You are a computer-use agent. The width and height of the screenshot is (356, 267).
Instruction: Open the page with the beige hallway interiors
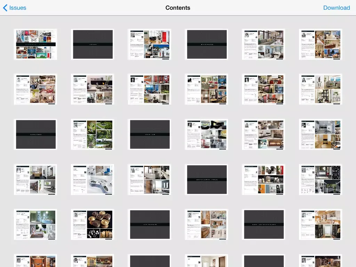[x=321, y=44]
